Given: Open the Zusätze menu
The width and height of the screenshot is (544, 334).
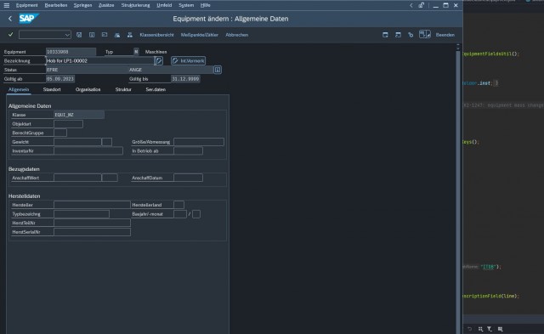Looking at the screenshot, I should 106,5.
